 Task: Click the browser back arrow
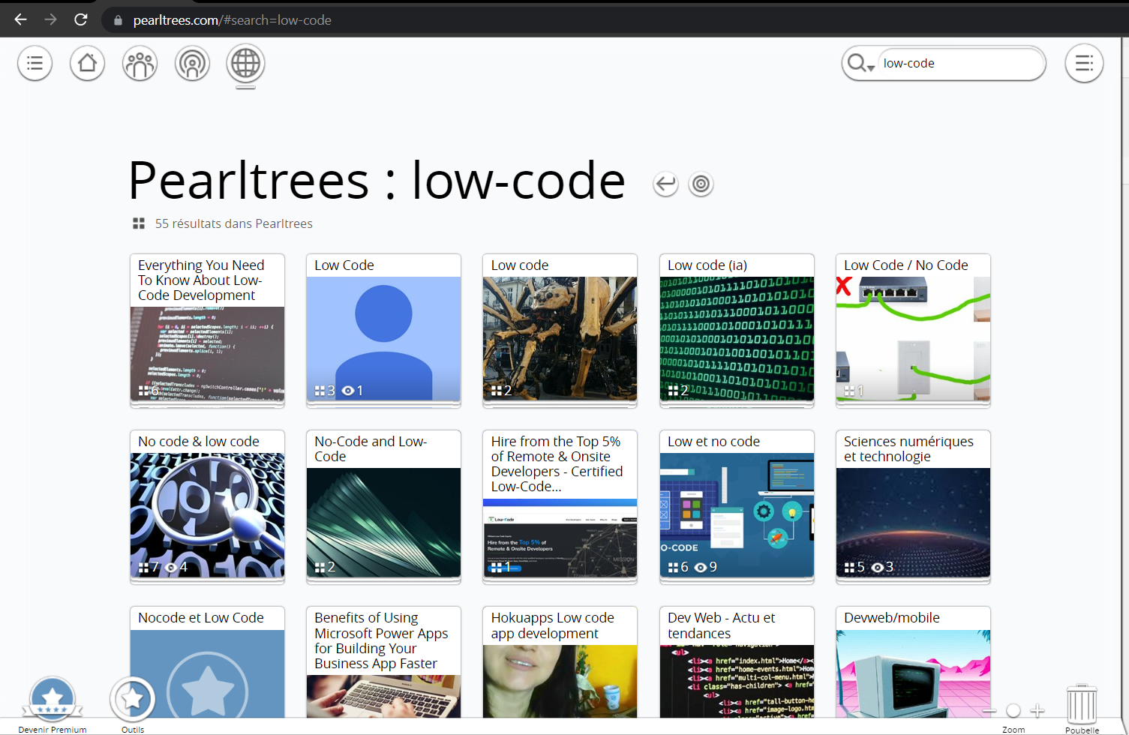pos(20,19)
